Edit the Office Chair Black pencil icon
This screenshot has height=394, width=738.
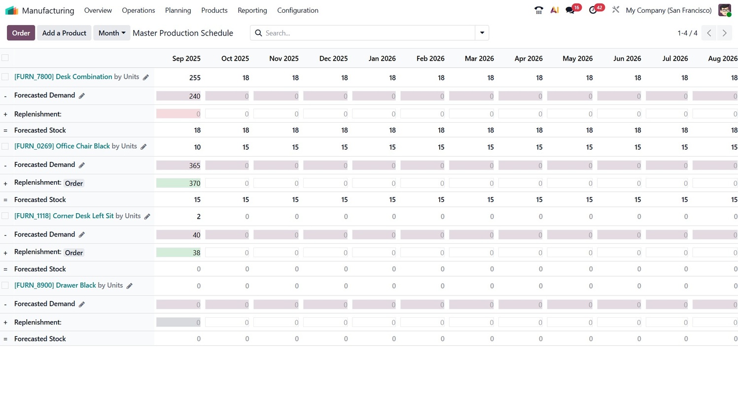tap(144, 147)
